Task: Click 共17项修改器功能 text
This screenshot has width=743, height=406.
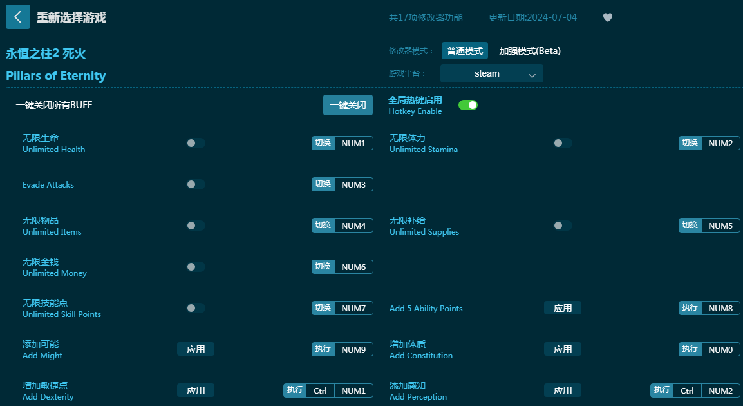Action: click(426, 17)
